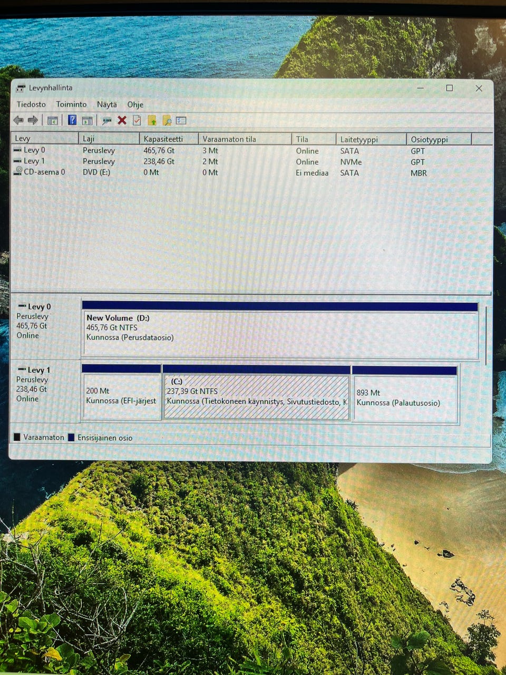Screen dimensions: 506x675
Task: Sort by the Varaamaton tila column header
Action: pyautogui.click(x=245, y=139)
